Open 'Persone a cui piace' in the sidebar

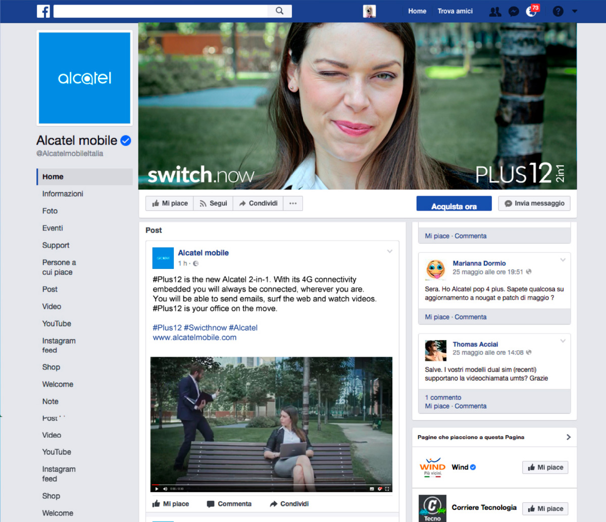click(59, 267)
